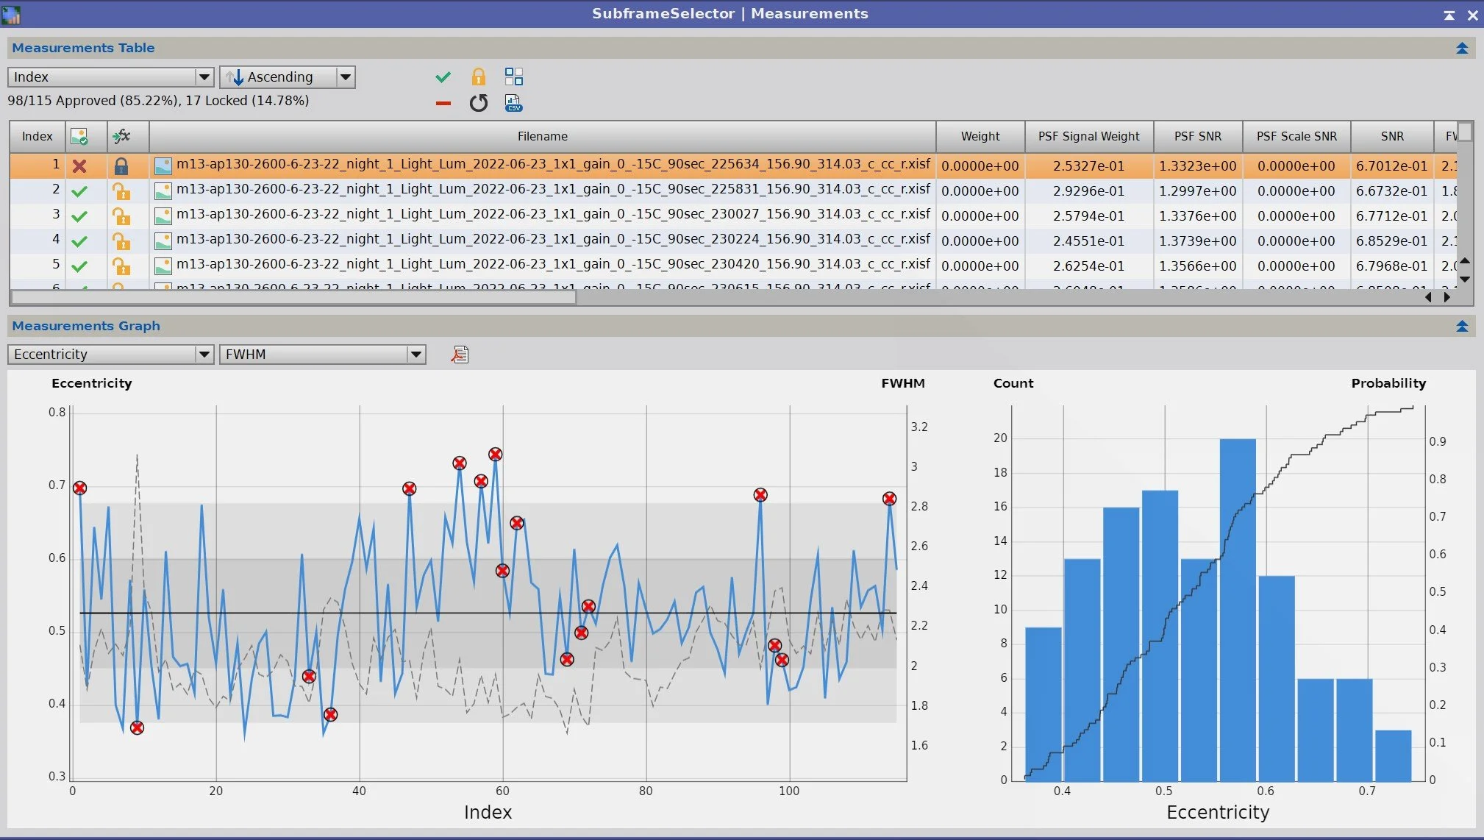Click the red minus reject icon
1484x840 pixels.
click(x=443, y=103)
